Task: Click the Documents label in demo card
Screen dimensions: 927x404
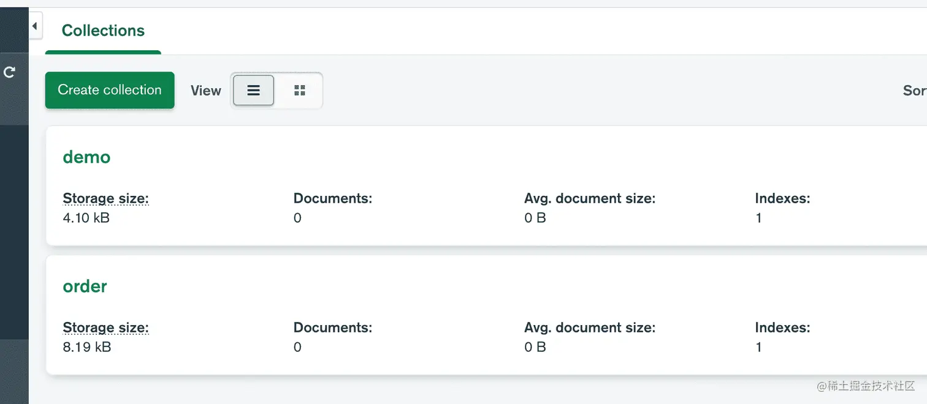Action: (x=333, y=198)
